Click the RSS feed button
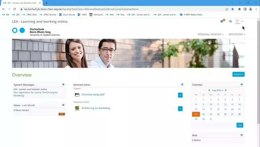Image resolution: width=260 pixels, height=147 pixels. pos(62,114)
